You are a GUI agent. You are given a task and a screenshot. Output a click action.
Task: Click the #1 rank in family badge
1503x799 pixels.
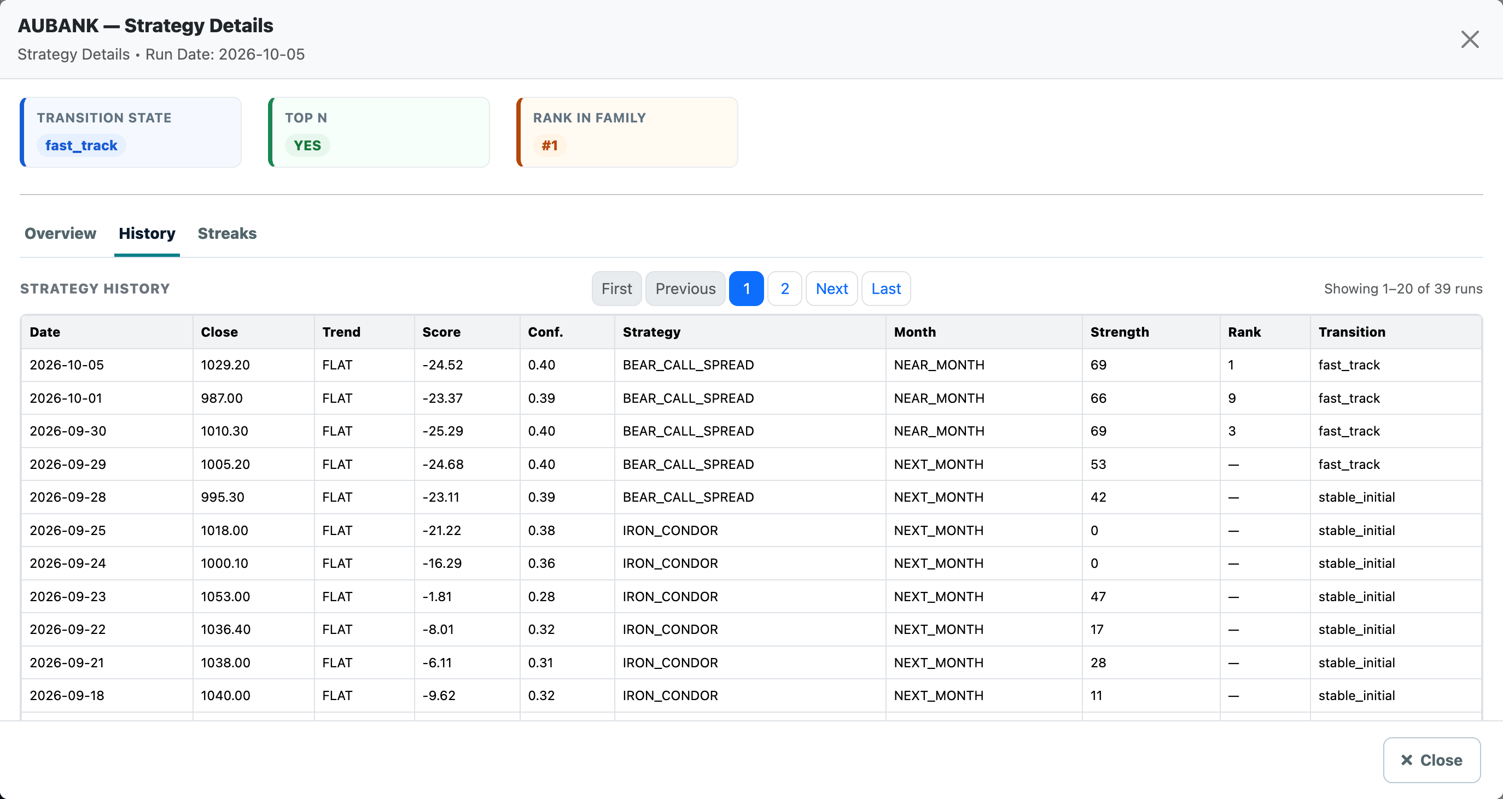coord(550,145)
